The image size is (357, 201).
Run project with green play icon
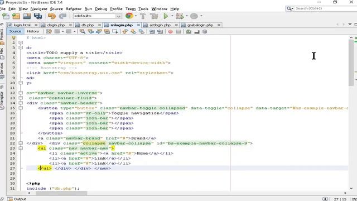tap(166, 16)
